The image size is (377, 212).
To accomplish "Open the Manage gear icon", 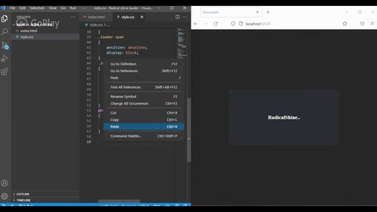I will (4, 196).
